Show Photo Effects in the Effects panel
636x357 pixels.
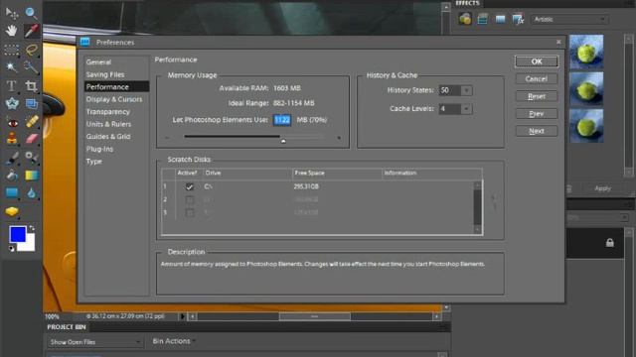tap(500, 19)
